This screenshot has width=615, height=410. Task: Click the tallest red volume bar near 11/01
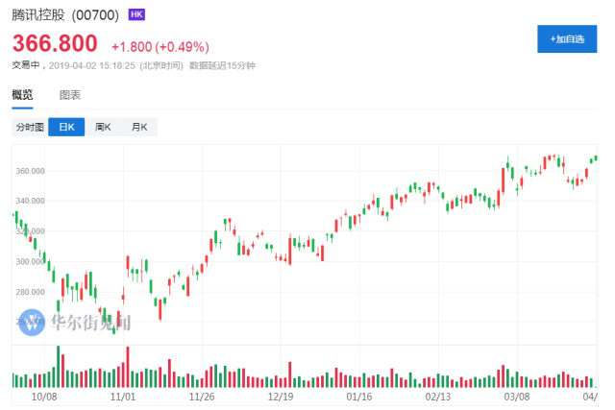pyautogui.click(x=128, y=367)
